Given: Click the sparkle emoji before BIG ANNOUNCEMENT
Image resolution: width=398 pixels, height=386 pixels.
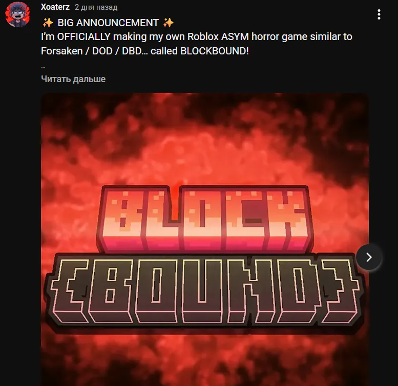Looking at the screenshot, I should tap(48, 23).
